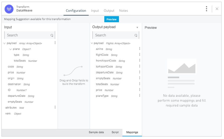
Task: Open options menu for input payload
Action: click(x=55, y=43)
